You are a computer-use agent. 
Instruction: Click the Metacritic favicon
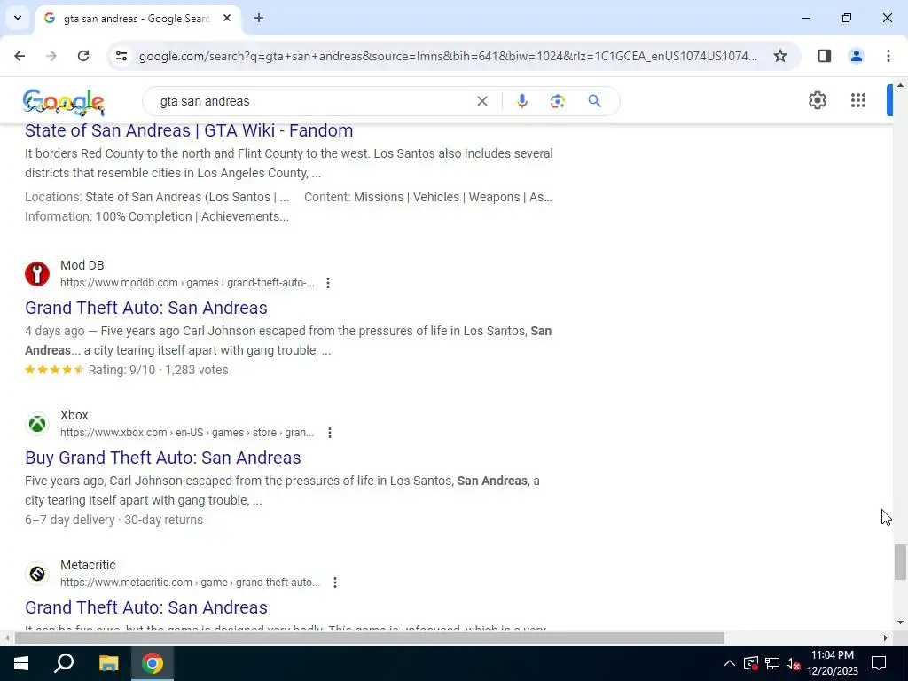pyautogui.click(x=37, y=574)
